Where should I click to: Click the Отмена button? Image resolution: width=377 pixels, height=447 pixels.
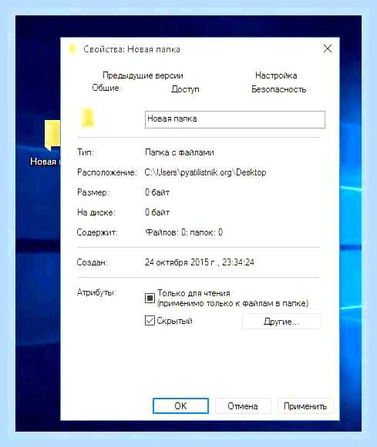pyautogui.click(x=243, y=405)
